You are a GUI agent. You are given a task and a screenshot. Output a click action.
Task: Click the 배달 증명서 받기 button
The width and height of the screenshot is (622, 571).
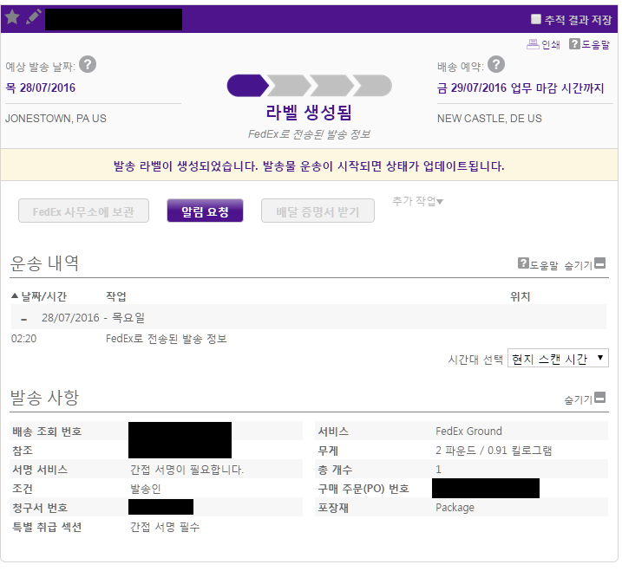click(318, 211)
